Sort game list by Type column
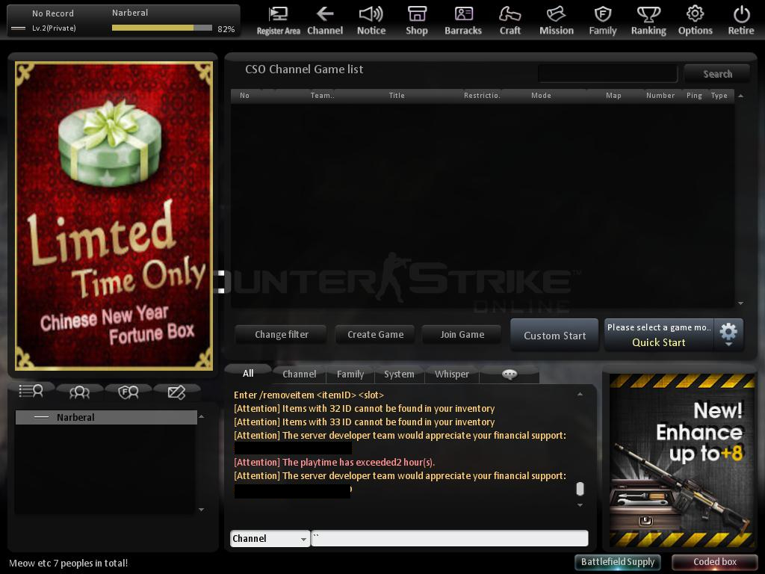The height and width of the screenshot is (574, 765). tap(719, 96)
